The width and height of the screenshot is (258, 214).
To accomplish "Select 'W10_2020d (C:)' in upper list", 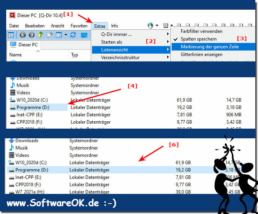I will (x=32, y=100).
